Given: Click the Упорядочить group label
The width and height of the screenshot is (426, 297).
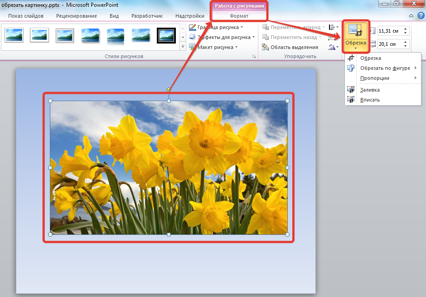Looking at the screenshot, I should click(x=300, y=57).
